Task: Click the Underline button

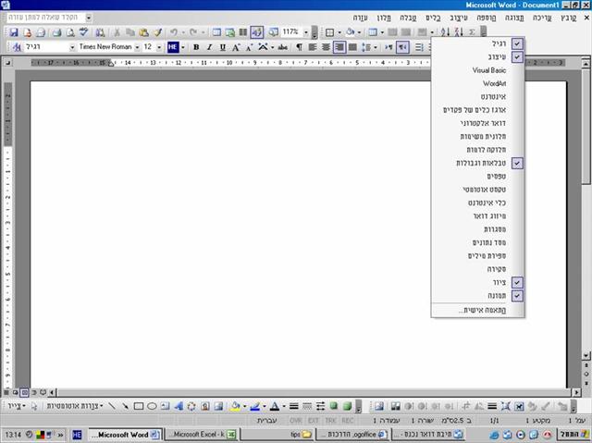Action: coord(223,47)
